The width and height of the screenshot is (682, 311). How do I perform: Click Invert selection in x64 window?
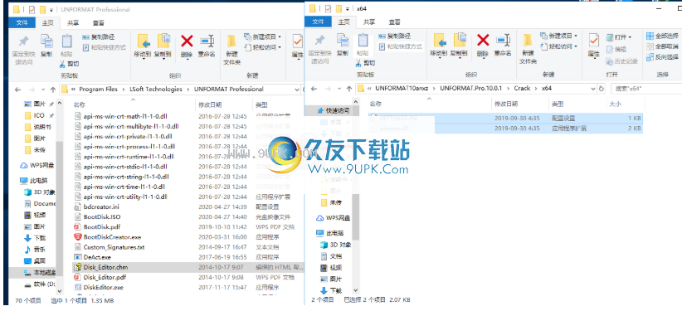(662, 56)
